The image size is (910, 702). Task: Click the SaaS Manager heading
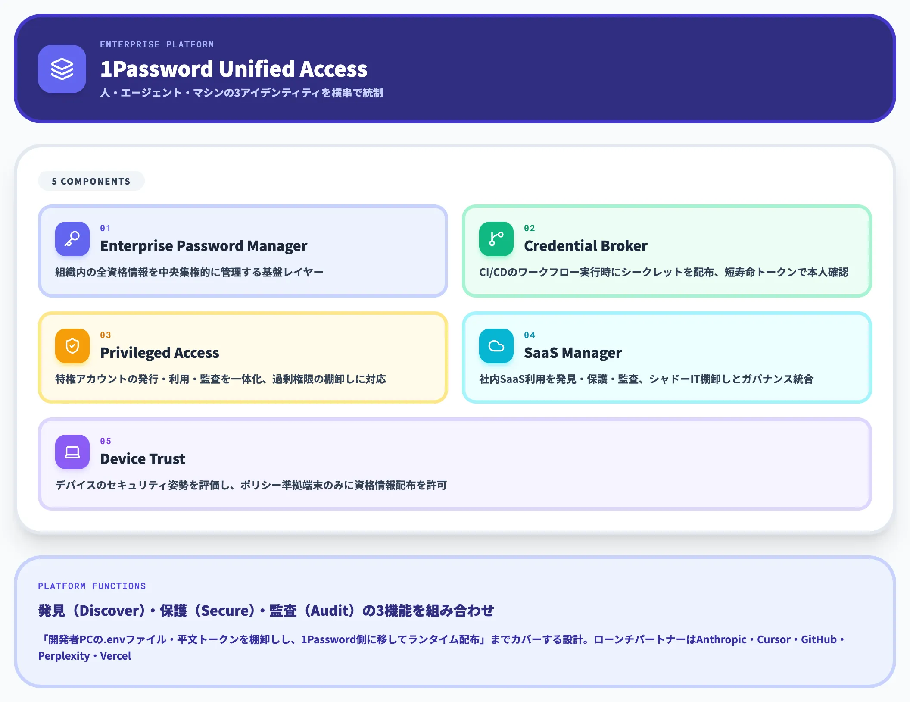point(573,353)
